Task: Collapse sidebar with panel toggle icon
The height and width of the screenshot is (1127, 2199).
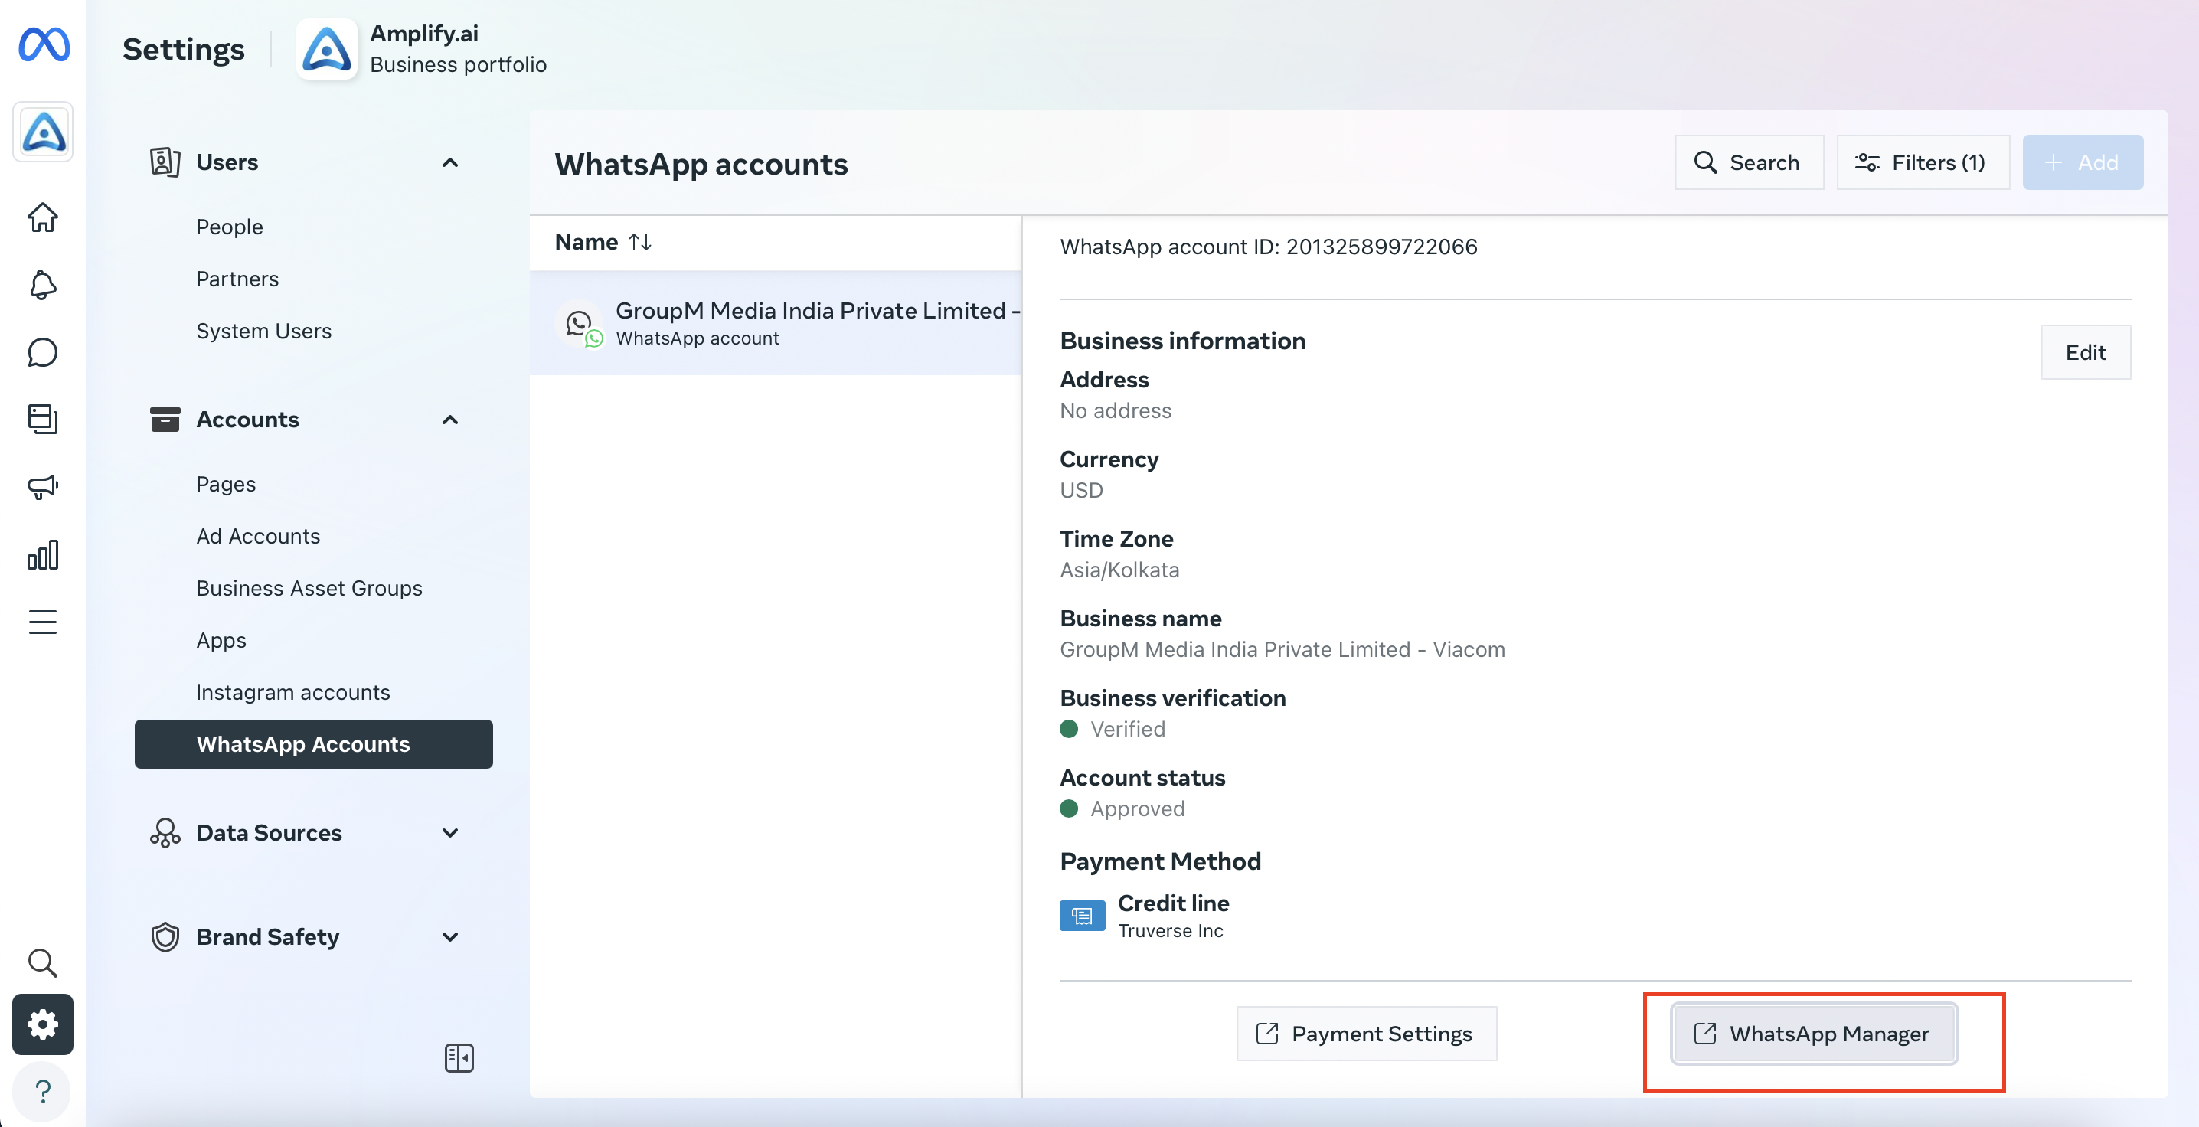Action: click(459, 1058)
